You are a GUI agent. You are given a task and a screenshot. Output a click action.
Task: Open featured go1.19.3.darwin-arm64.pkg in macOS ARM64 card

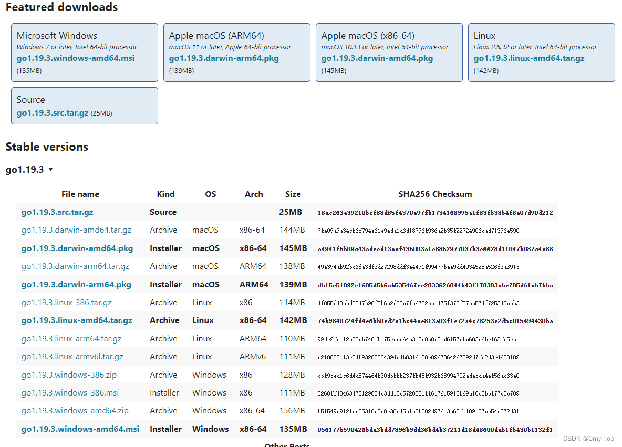pos(224,58)
